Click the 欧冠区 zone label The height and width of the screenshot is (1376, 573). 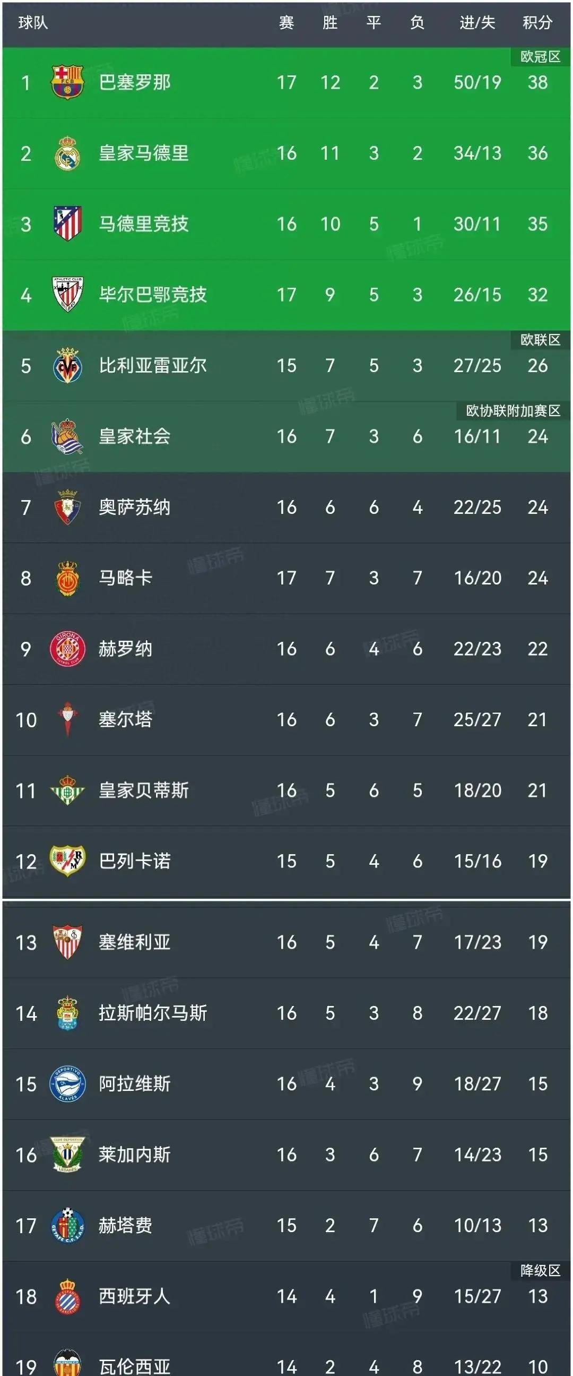click(x=541, y=57)
